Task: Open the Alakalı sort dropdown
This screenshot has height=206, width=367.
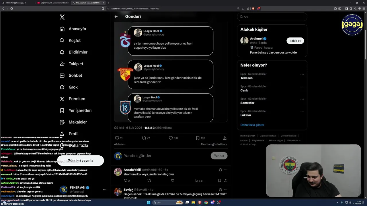Action: 120,144
